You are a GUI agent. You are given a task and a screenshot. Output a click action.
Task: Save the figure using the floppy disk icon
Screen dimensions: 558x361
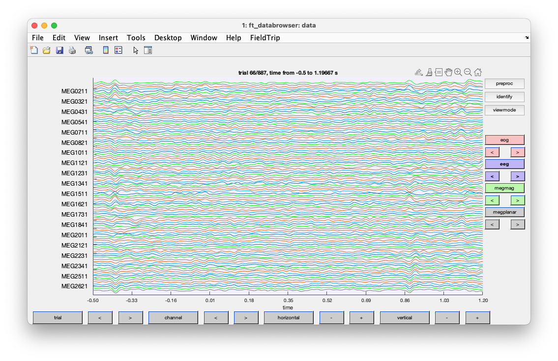click(59, 50)
